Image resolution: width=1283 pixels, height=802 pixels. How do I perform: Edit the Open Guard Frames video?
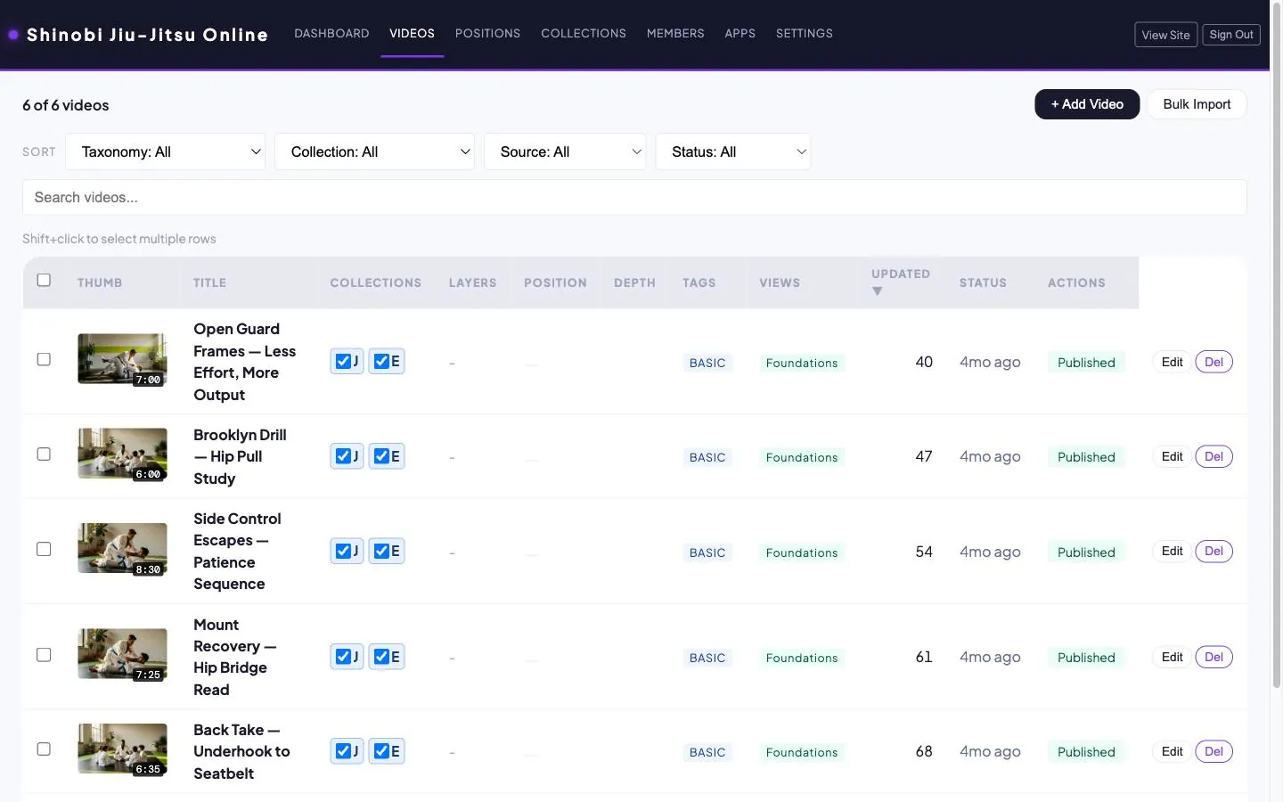[x=1172, y=362]
